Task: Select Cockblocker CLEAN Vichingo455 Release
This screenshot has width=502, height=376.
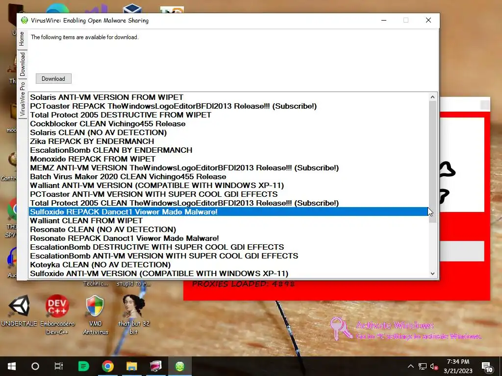Action: click(x=228, y=124)
